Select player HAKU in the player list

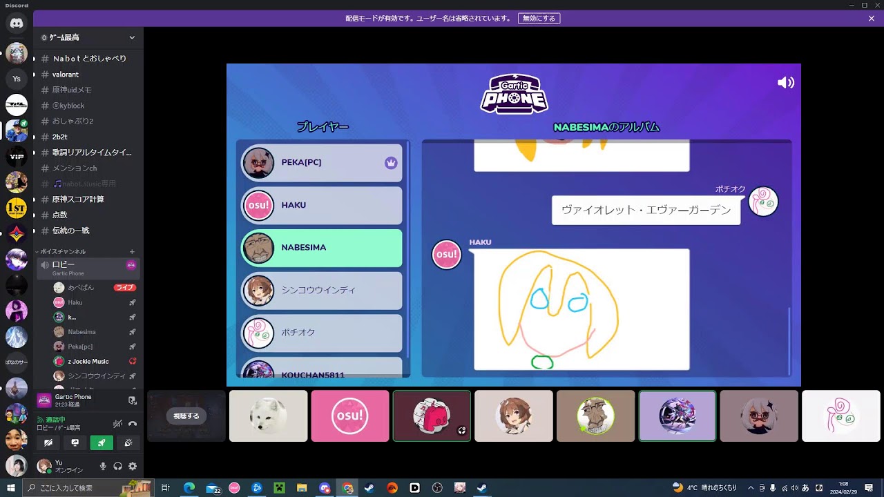[x=322, y=206]
